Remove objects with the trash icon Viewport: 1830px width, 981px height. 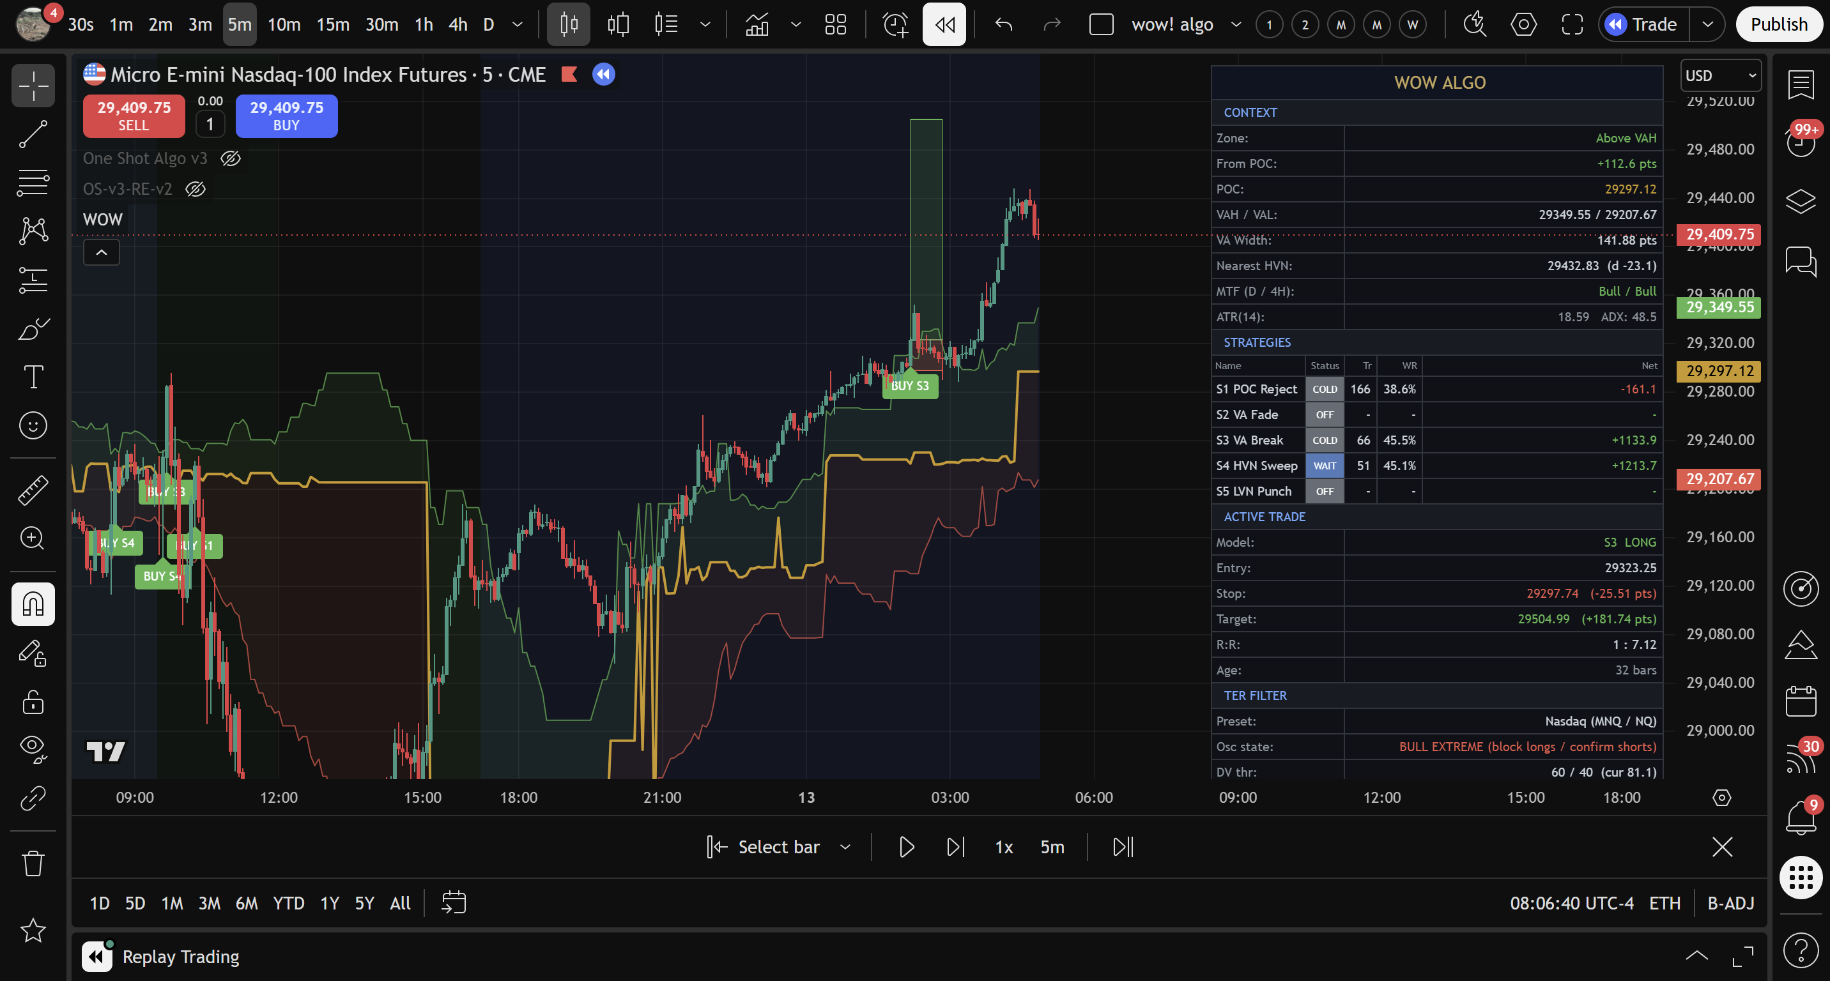[33, 863]
